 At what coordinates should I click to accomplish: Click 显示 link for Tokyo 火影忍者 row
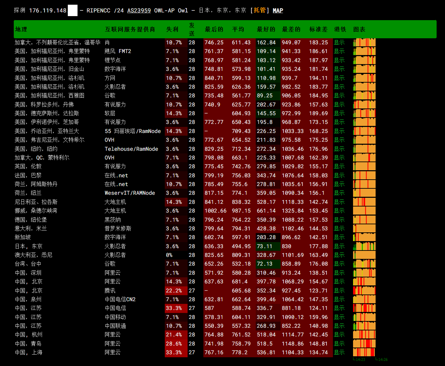[339, 246]
